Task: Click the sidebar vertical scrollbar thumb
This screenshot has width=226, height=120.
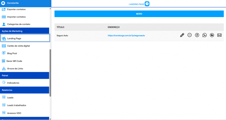Action: pyautogui.click(x=50, y=73)
